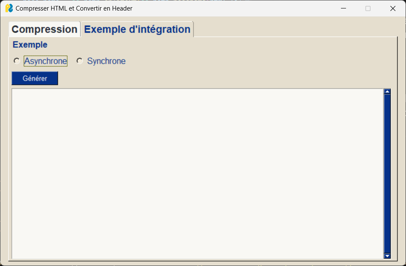Click the disabled maximize window button

point(368,8)
